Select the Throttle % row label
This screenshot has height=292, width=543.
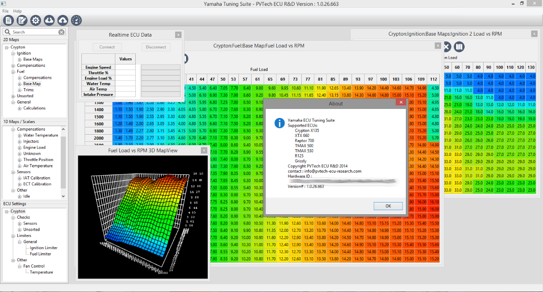98,73
